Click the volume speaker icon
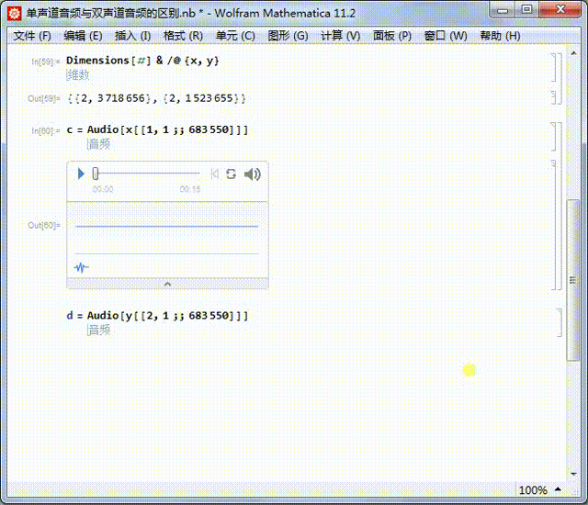 tap(253, 174)
